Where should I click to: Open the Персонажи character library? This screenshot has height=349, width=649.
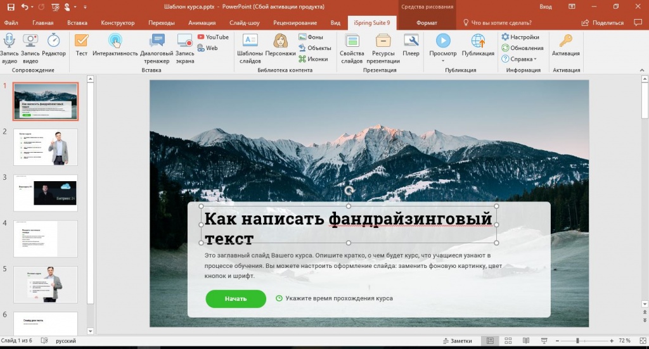[281, 41]
